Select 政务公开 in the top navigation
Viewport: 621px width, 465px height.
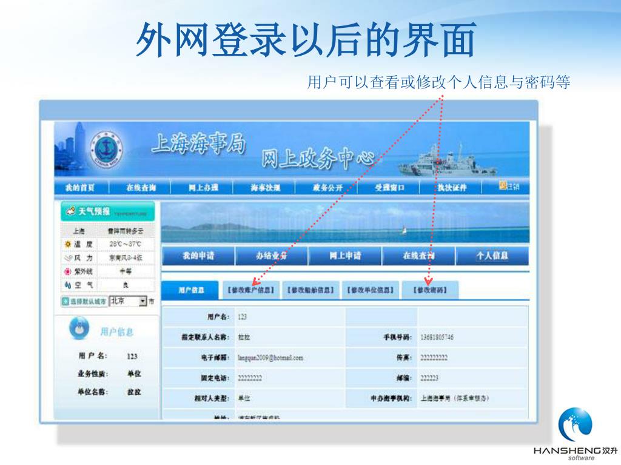tap(327, 188)
